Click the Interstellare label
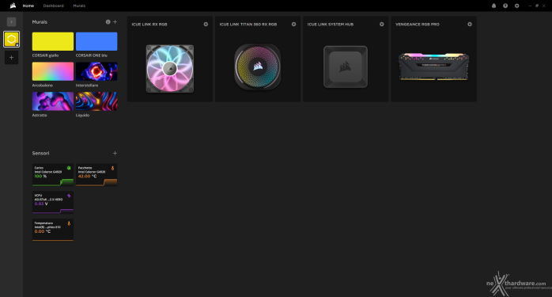This screenshot has height=297, width=552. click(87, 86)
